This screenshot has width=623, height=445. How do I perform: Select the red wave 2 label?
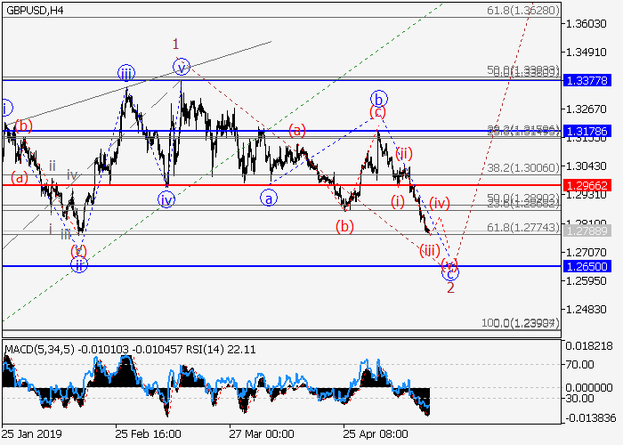[x=451, y=288]
